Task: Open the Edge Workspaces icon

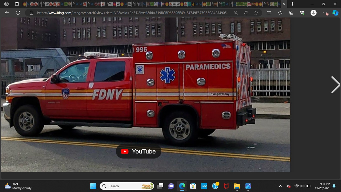Action: tap(7, 4)
